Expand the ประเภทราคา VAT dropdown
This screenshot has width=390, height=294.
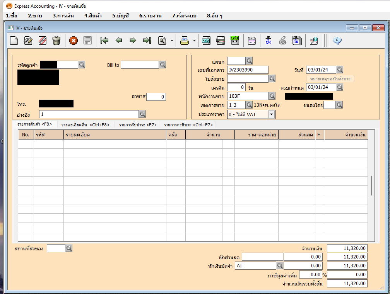click(271, 114)
